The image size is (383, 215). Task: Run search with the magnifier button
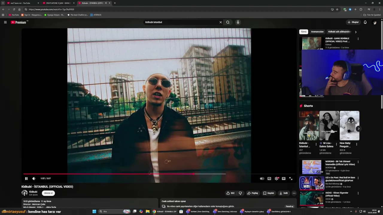(228, 22)
